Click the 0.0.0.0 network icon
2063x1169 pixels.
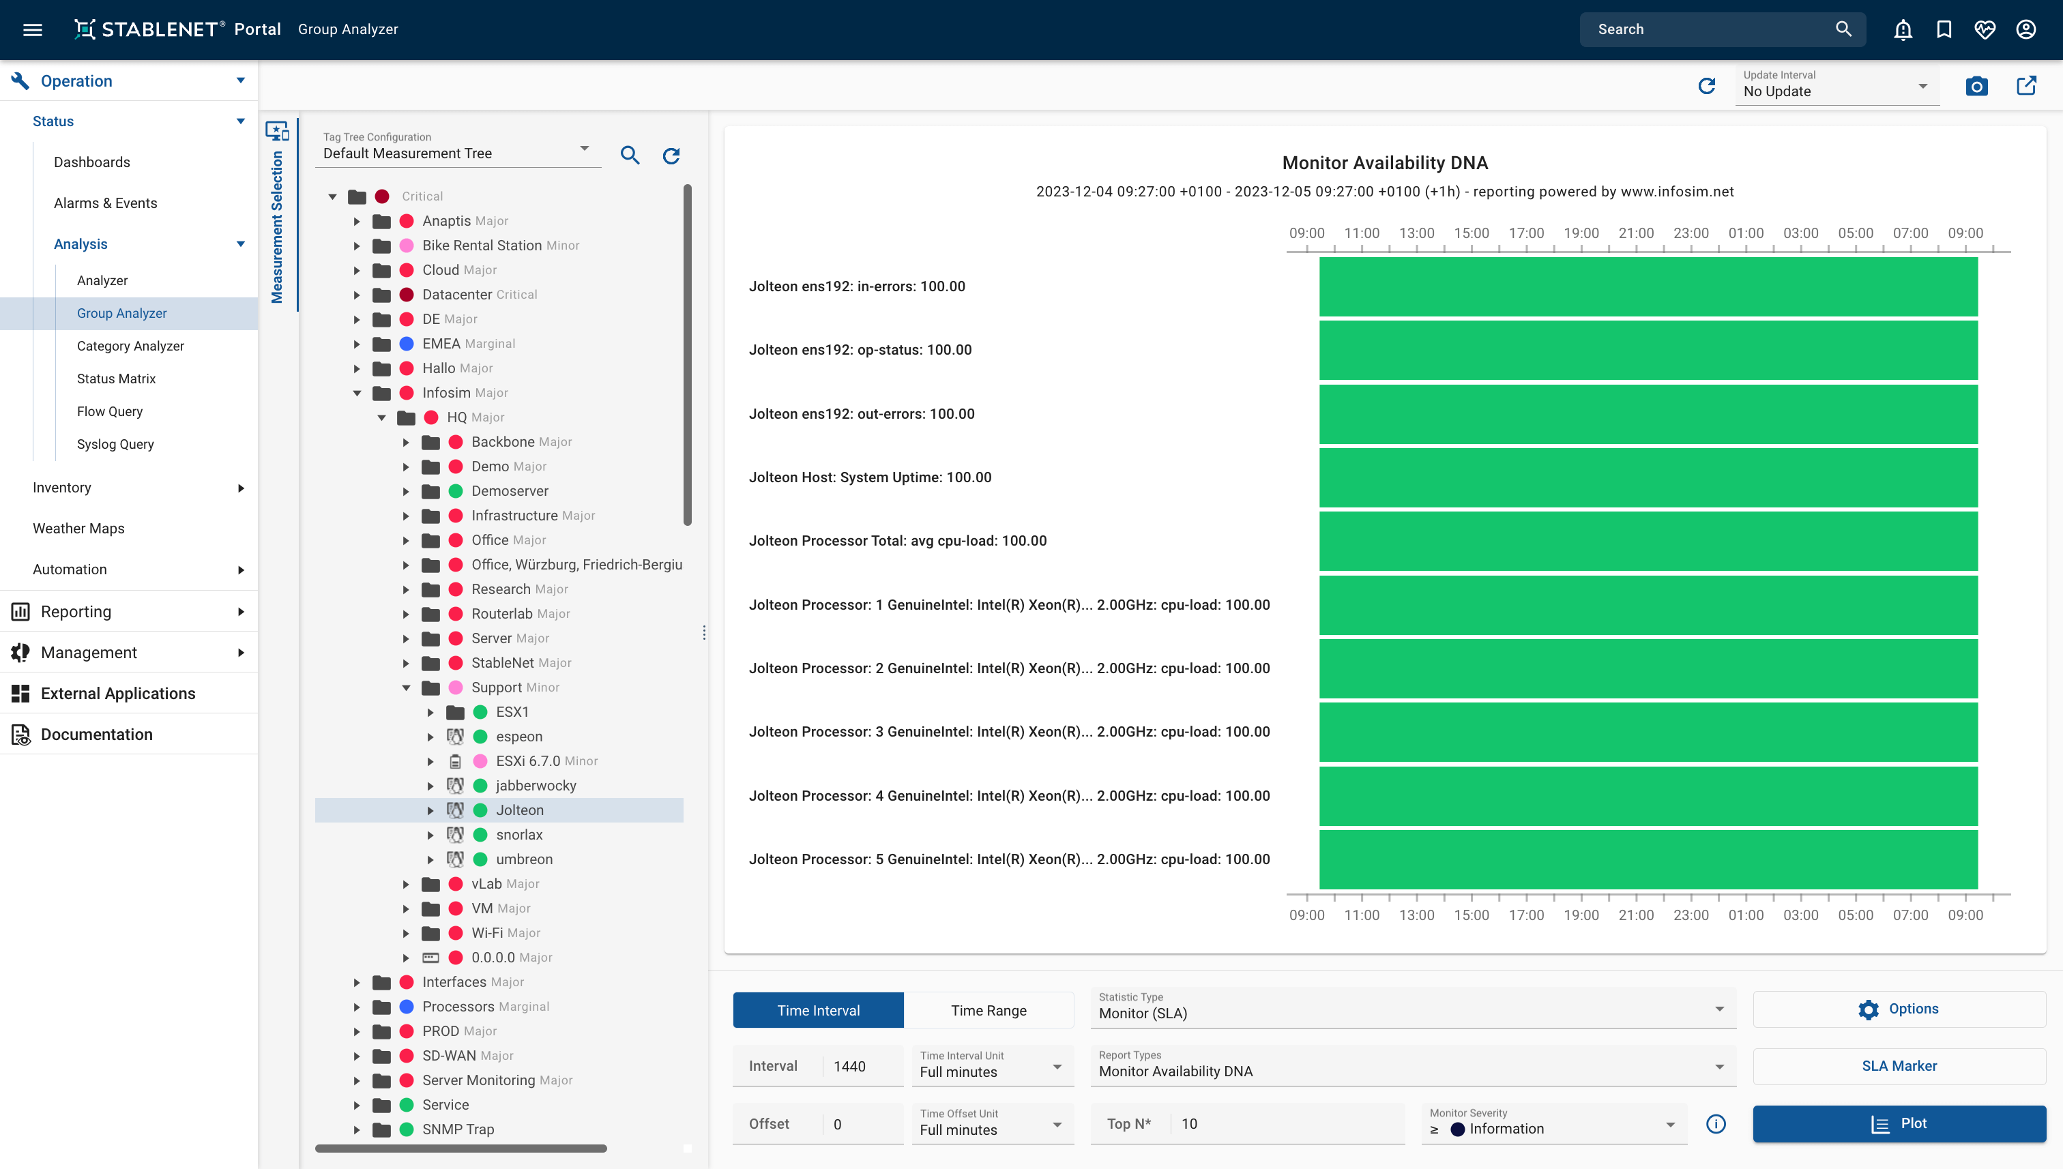click(430, 958)
